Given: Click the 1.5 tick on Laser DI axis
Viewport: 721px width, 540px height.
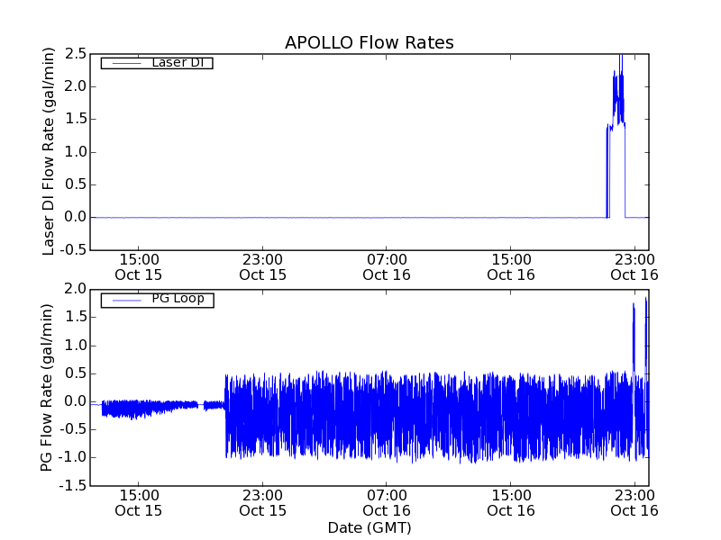Looking at the screenshot, I should [x=76, y=120].
